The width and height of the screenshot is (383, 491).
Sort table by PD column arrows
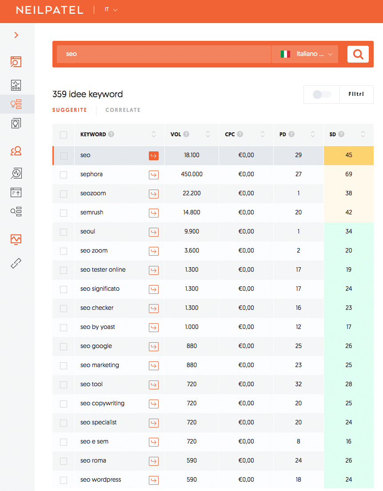pos(313,134)
